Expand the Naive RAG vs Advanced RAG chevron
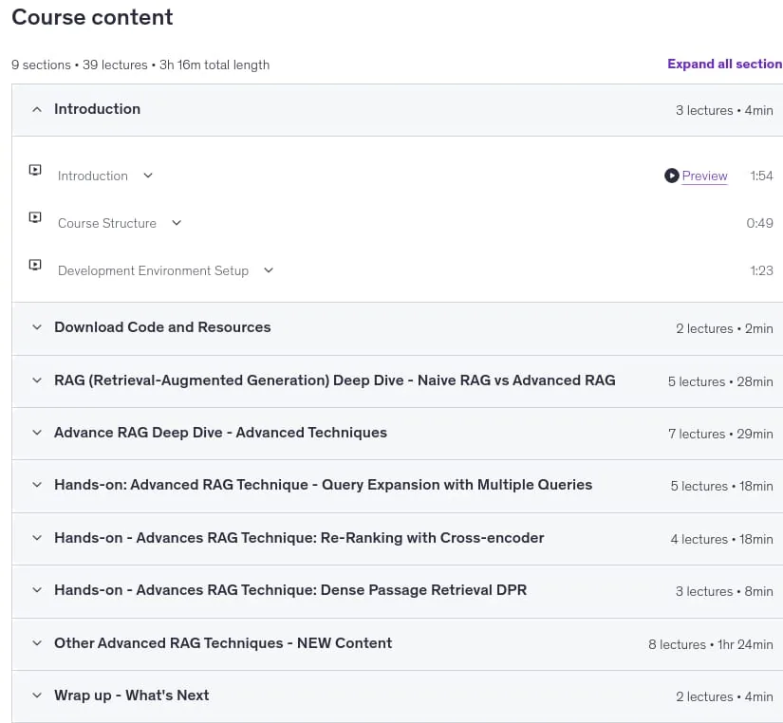 pos(37,380)
